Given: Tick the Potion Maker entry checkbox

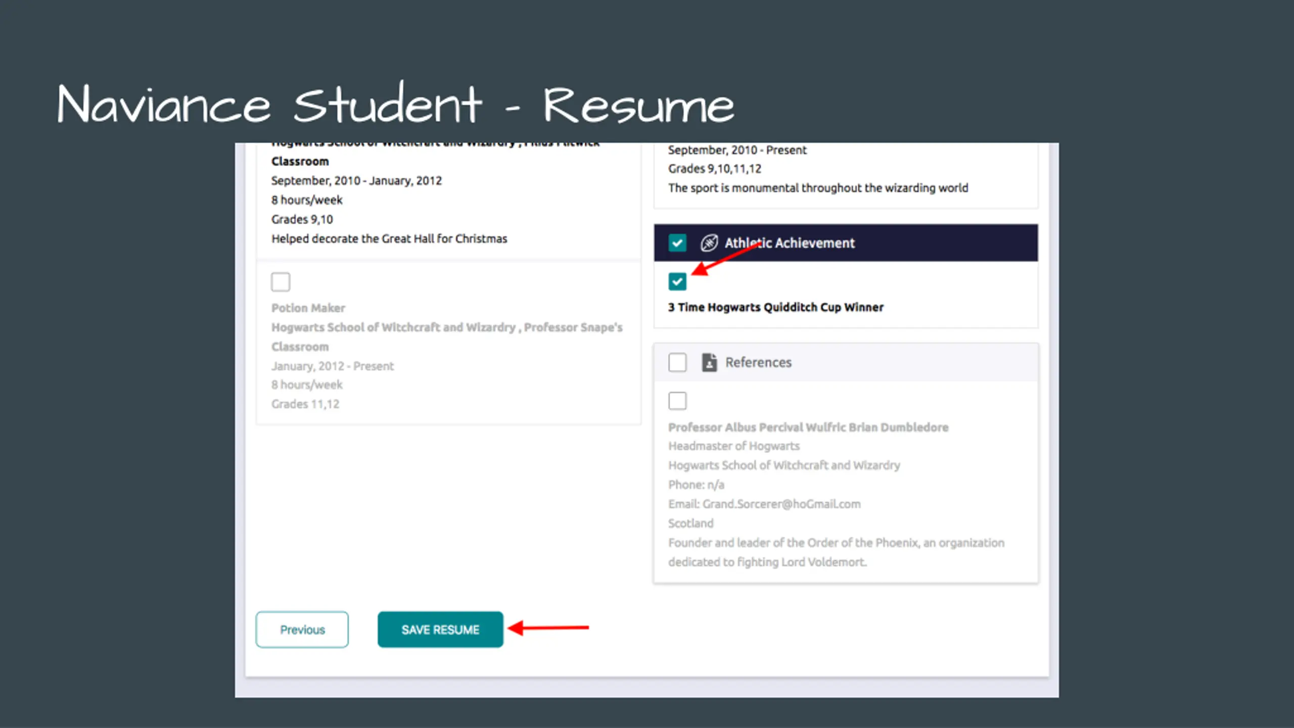Looking at the screenshot, I should [281, 282].
